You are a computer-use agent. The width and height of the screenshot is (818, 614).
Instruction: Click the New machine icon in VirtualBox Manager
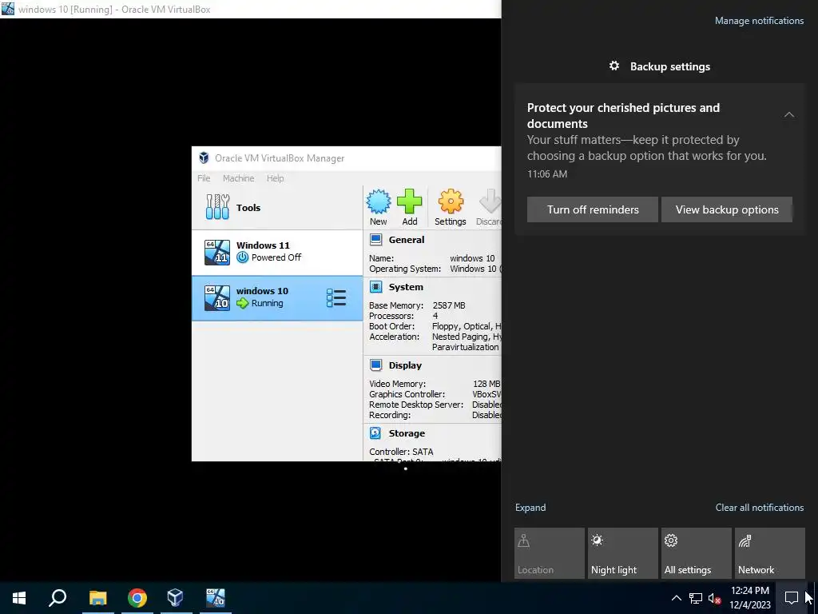[x=378, y=202]
